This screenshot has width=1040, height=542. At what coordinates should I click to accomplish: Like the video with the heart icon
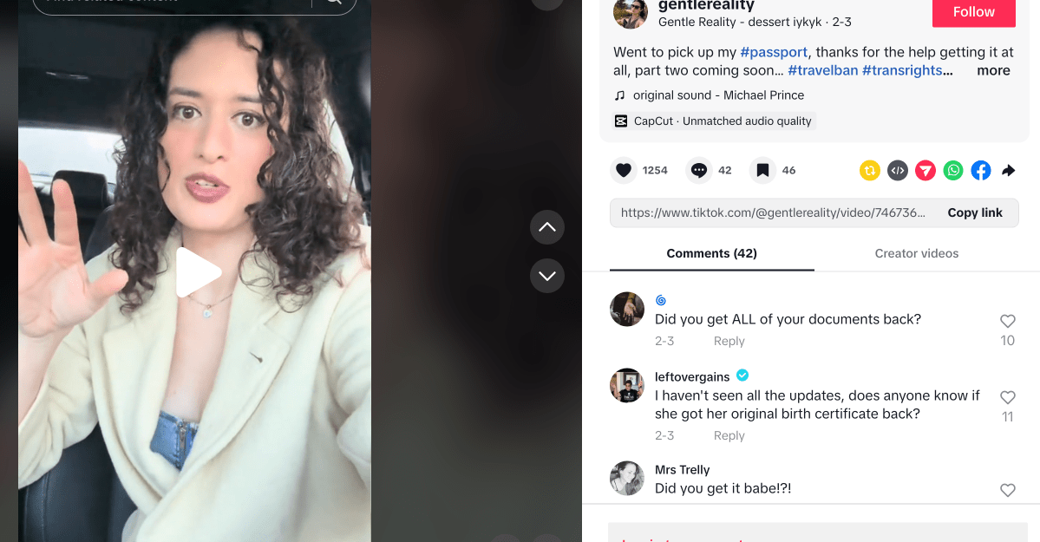[624, 170]
